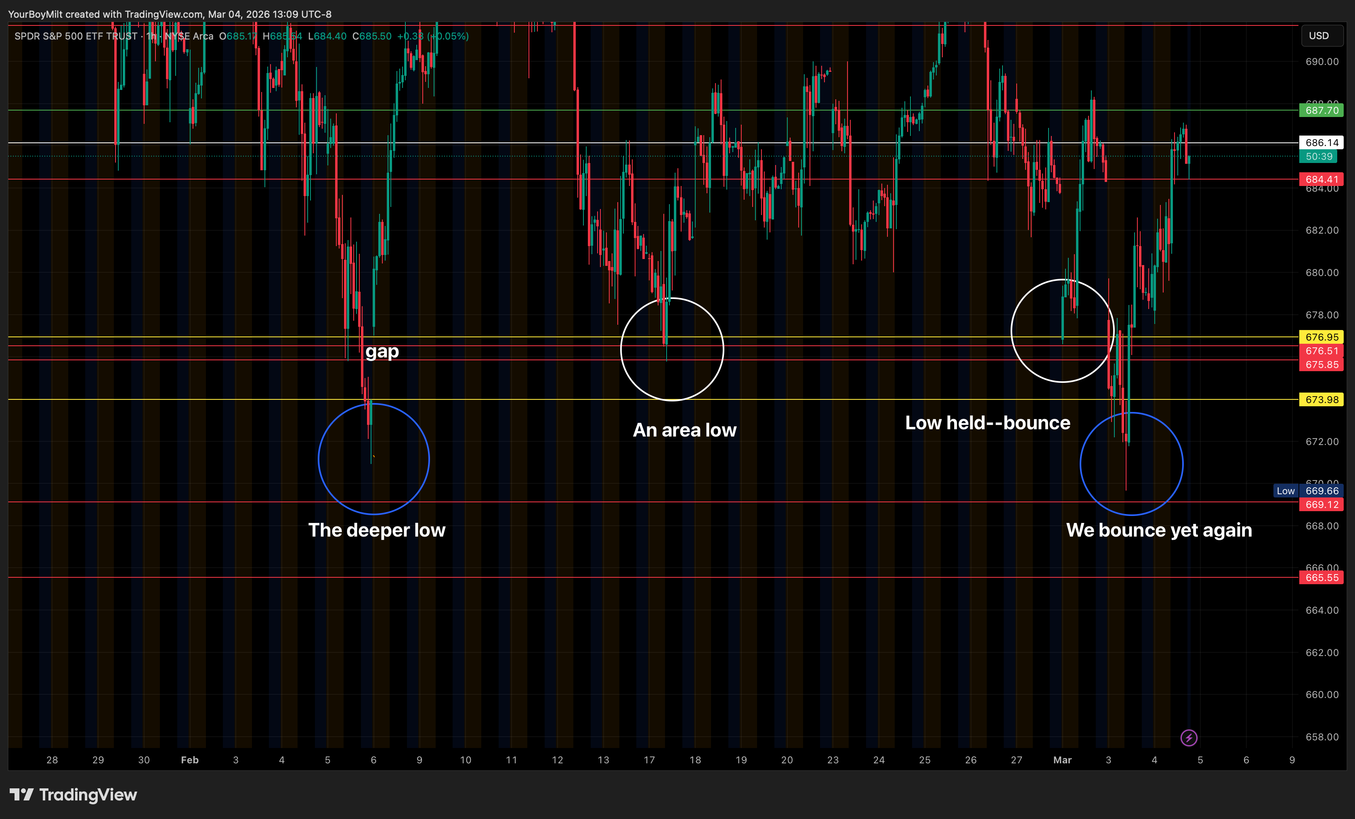The height and width of the screenshot is (819, 1355).
Task: Click the Feb label on time axis
Action: [190, 760]
